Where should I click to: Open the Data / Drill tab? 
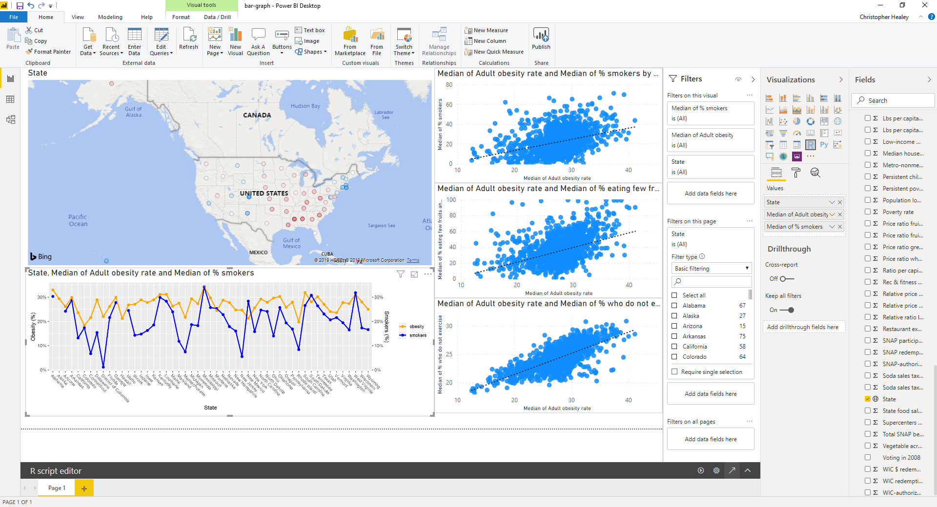pyautogui.click(x=218, y=17)
